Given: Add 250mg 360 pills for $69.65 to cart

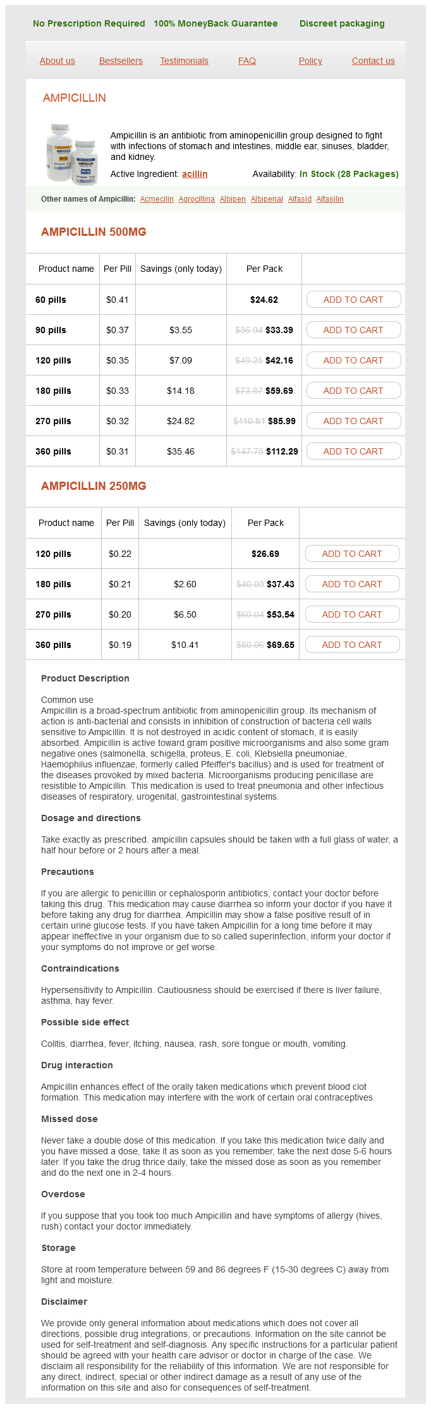Looking at the screenshot, I should (x=352, y=645).
